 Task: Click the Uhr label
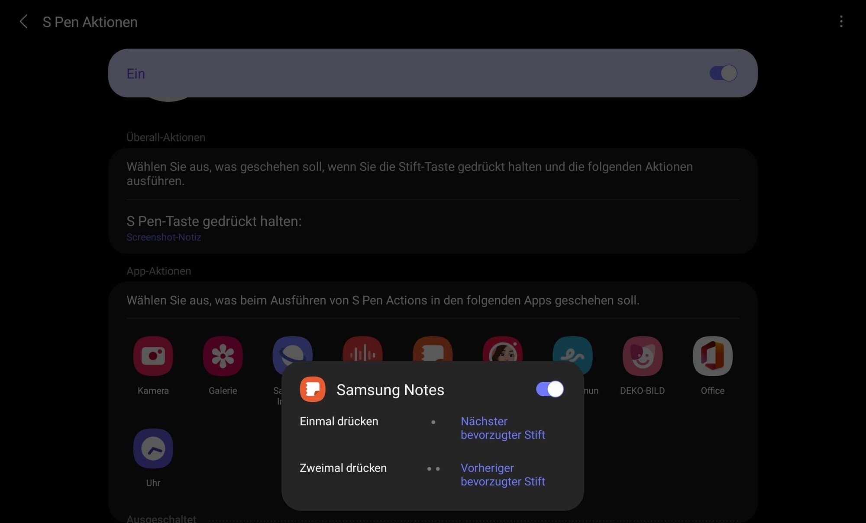pos(153,483)
